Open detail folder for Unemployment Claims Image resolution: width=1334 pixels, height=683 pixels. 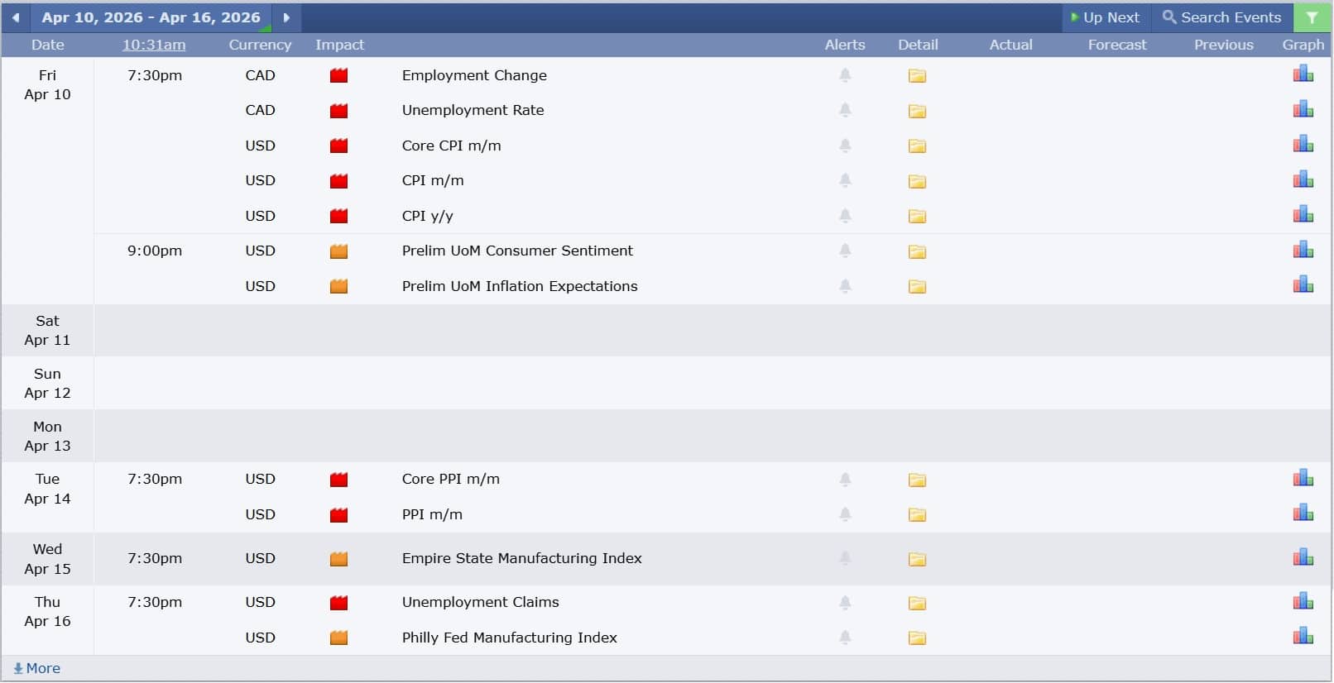pyautogui.click(x=917, y=603)
